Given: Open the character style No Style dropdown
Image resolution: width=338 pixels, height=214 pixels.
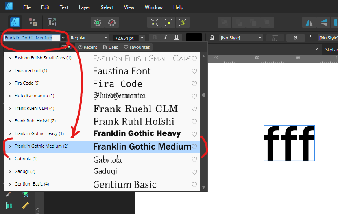Looking at the screenshot, I should pyautogui.click(x=241, y=38).
